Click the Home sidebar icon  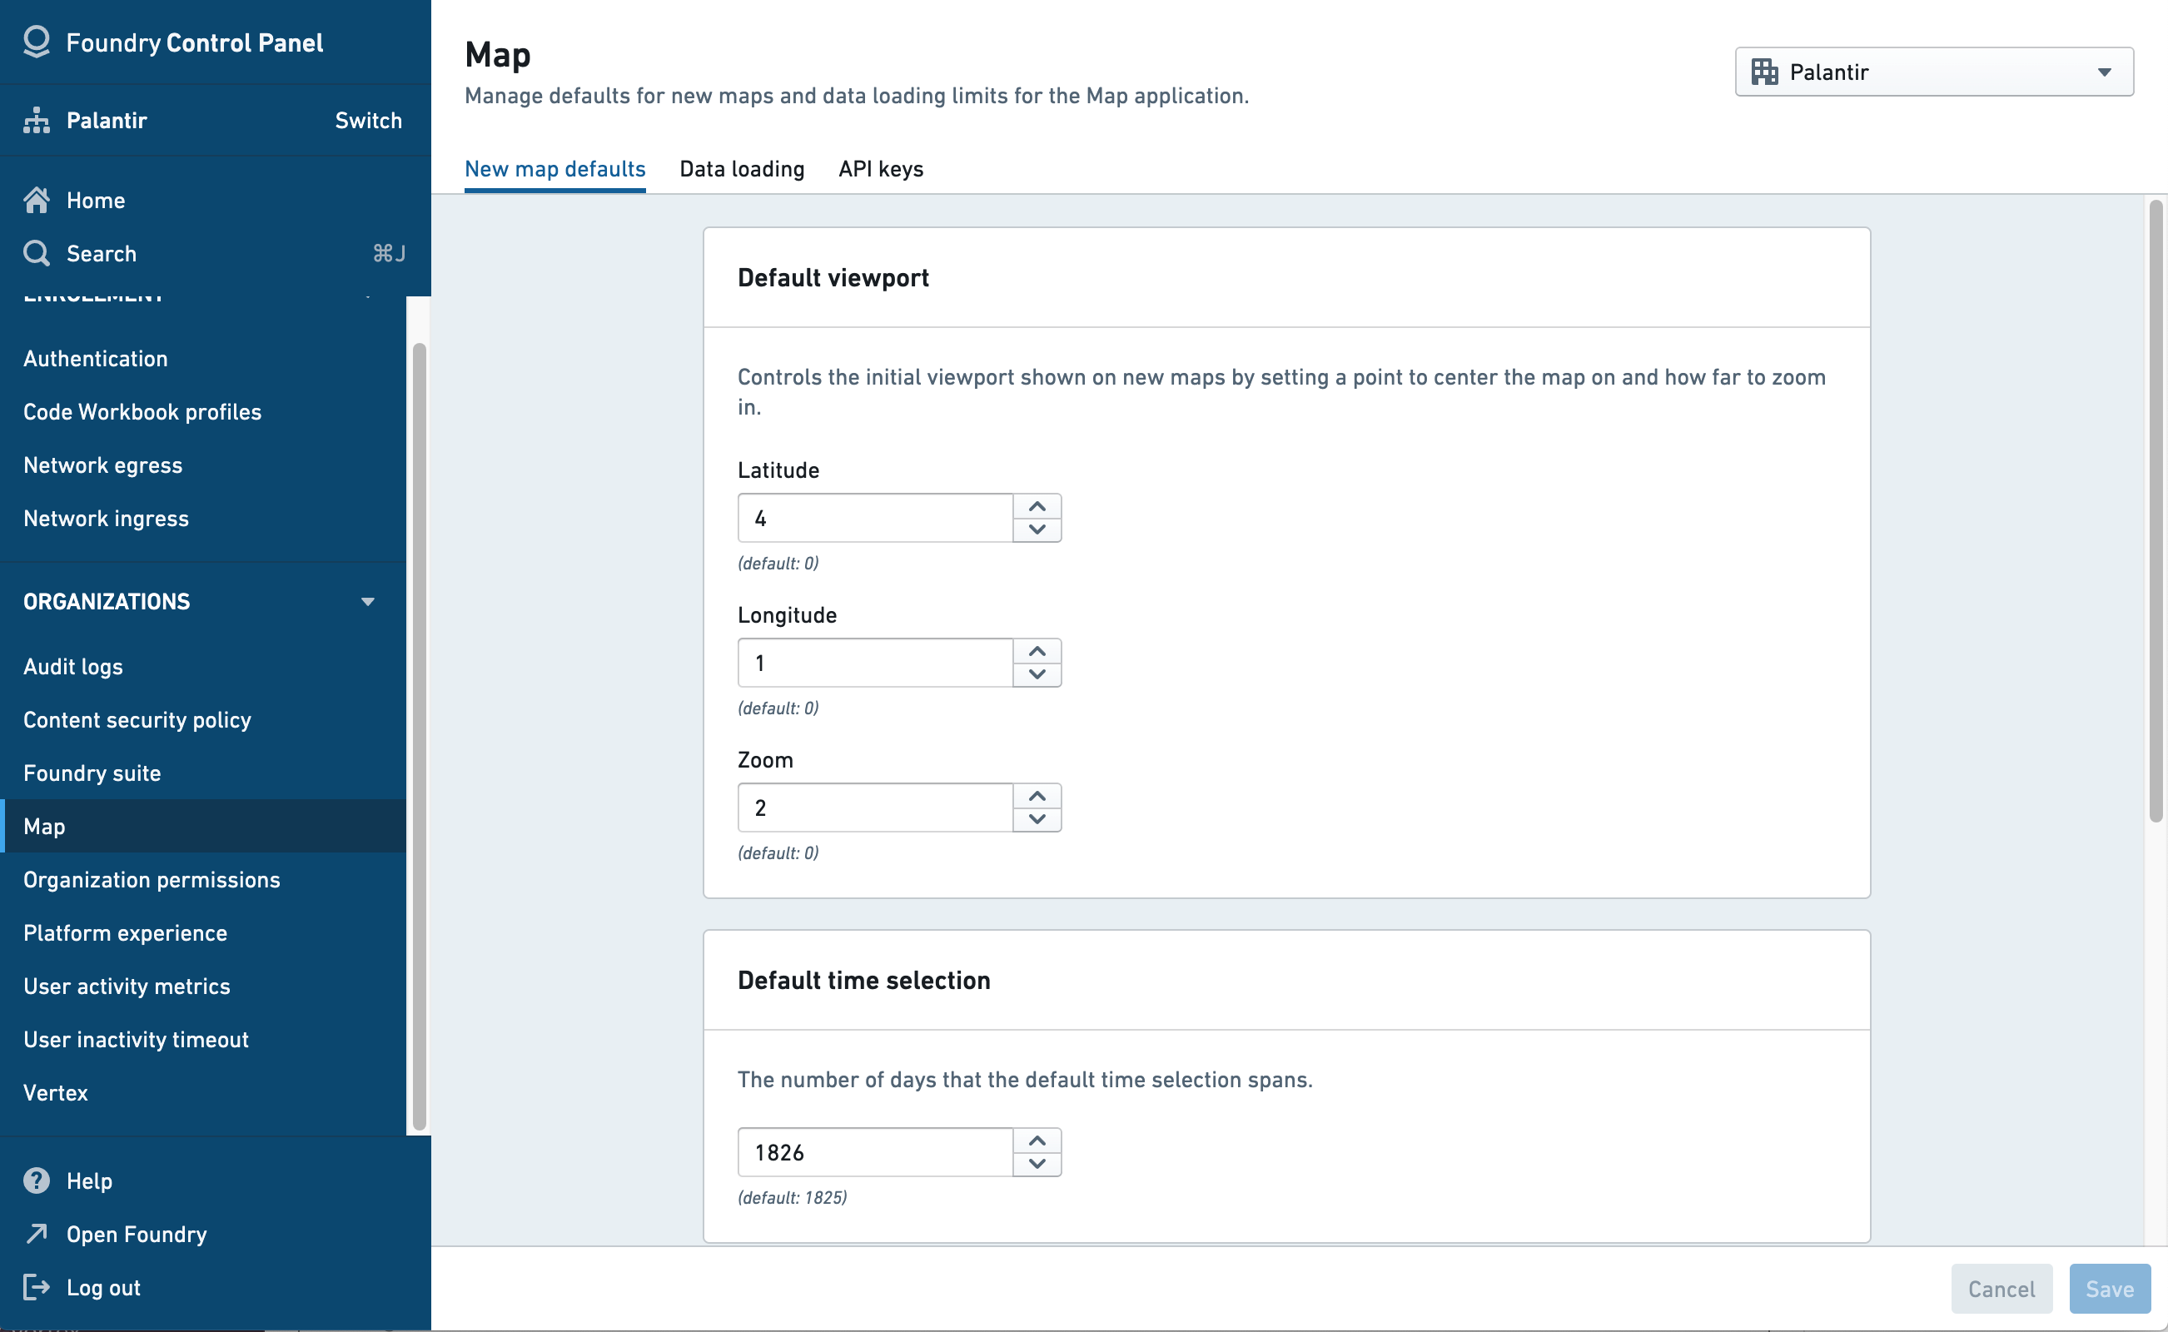[x=36, y=198]
